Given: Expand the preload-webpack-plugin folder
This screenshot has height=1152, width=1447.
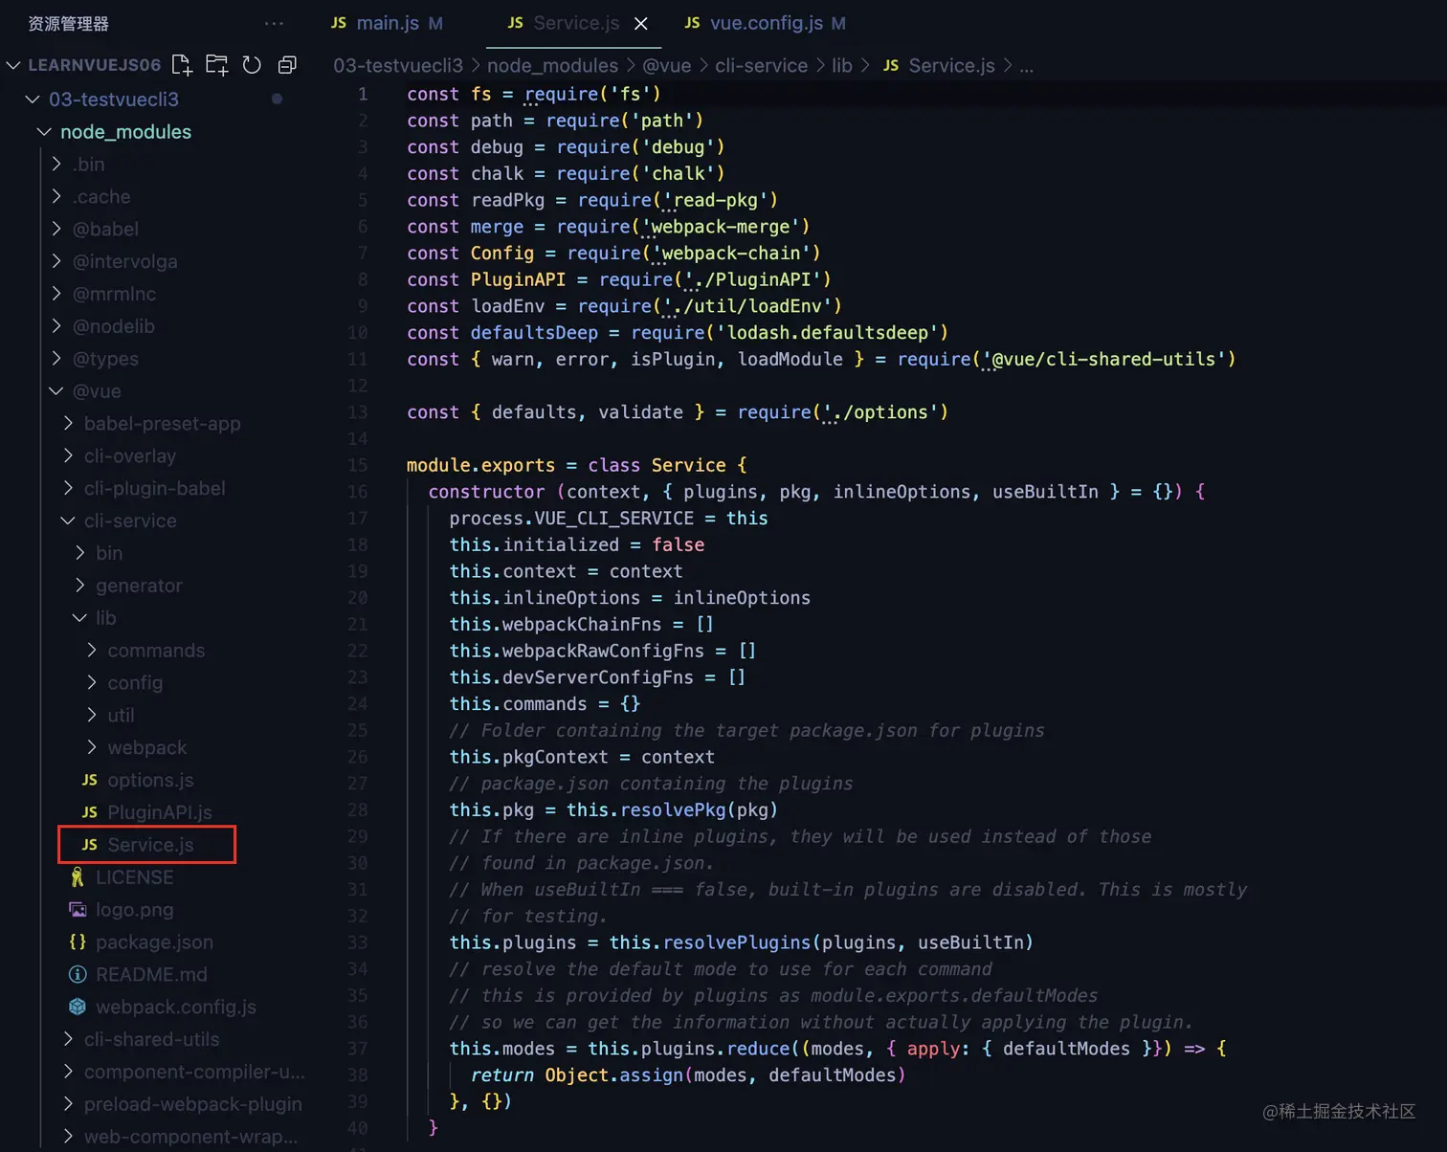Looking at the screenshot, I should pyautogui.click(x=68, y=1104).
